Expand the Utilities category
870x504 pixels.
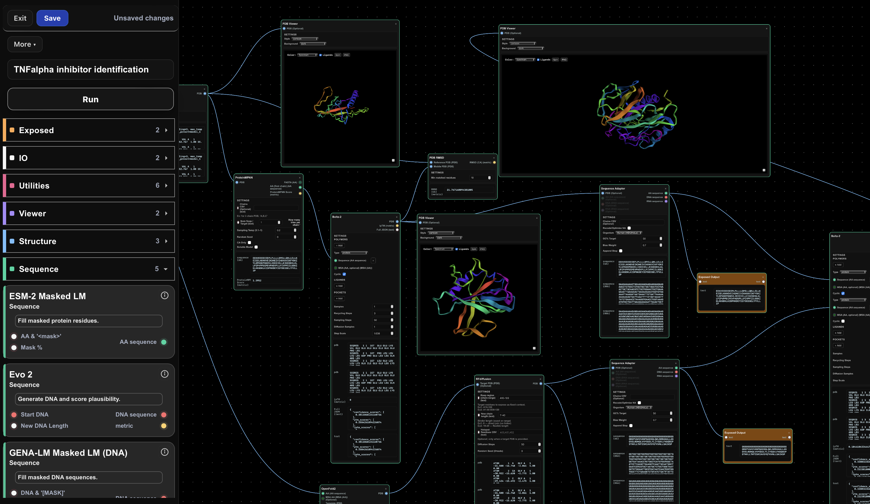point(89,186)
